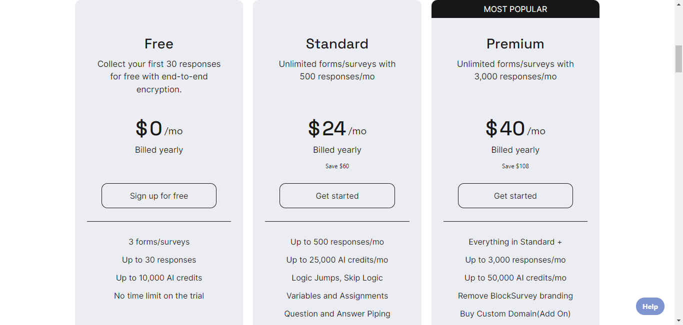Click the Save $108 label
The width and height of the screenshot is (683, 325).
coord(515,166)
